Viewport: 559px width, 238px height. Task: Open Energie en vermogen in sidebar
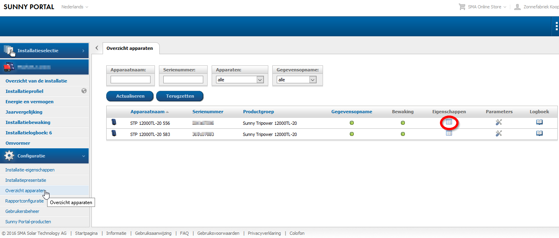[x=30, y=102]
